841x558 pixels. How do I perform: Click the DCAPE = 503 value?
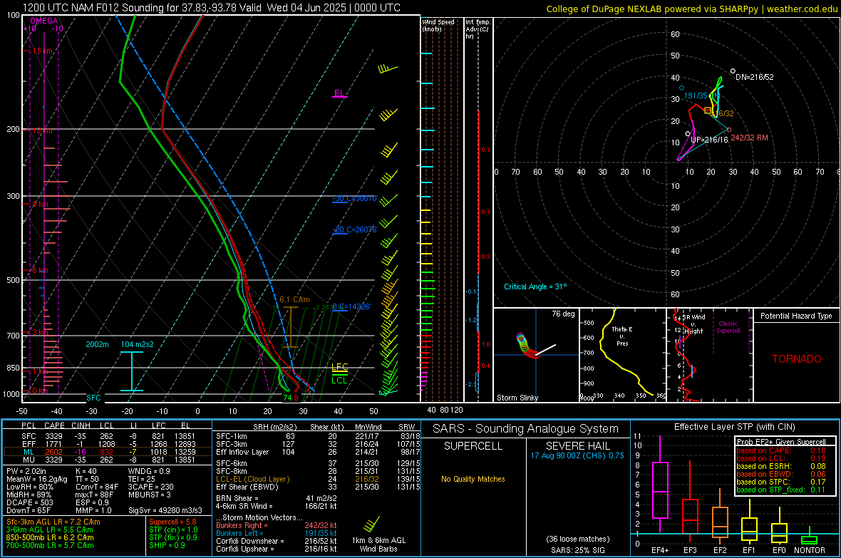pos(29,502)
